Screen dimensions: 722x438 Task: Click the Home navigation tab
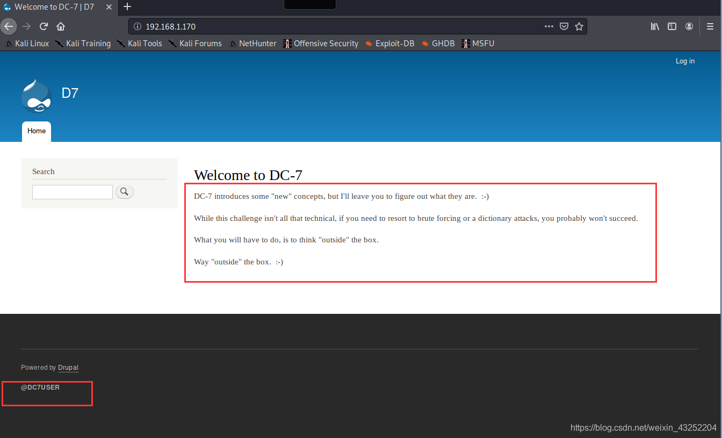(37, 131)
